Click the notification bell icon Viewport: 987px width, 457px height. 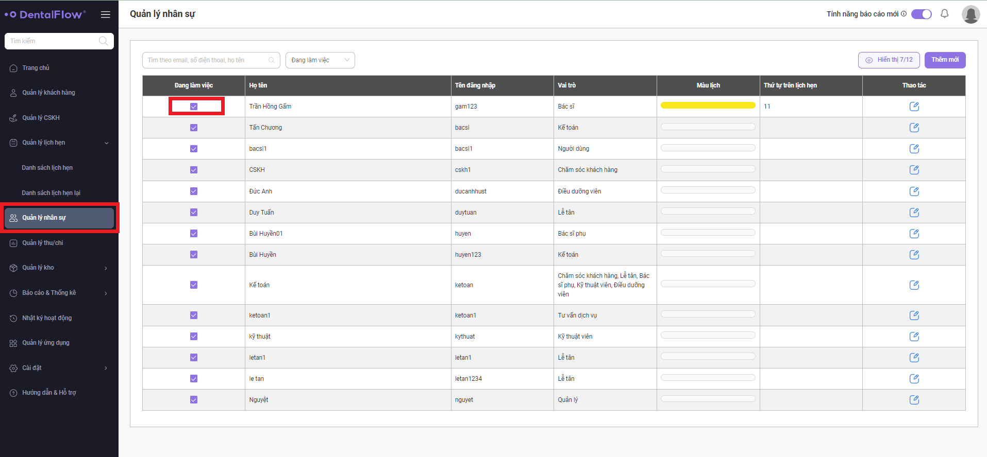[x=944, y=14]
